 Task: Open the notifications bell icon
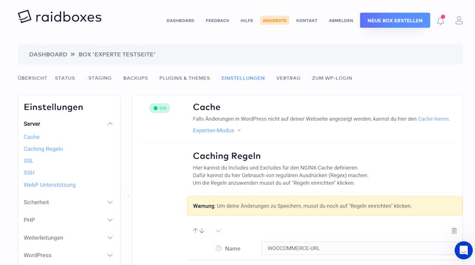click(441, 20)
